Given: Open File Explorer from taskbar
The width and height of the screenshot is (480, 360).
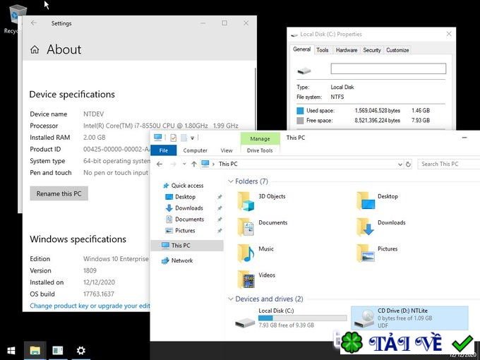Looking at the screenshot, I should click(35, 351).
